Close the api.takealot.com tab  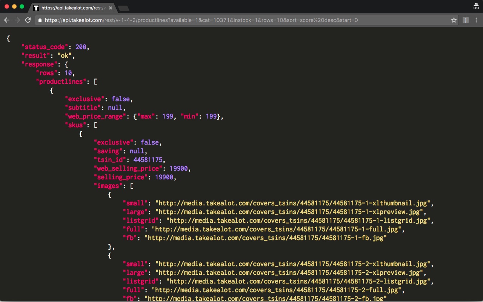coord(111,8)
